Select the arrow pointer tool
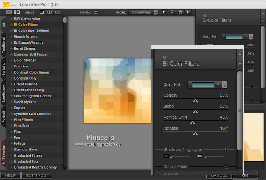Screen dimensions: 266x180 165,12
